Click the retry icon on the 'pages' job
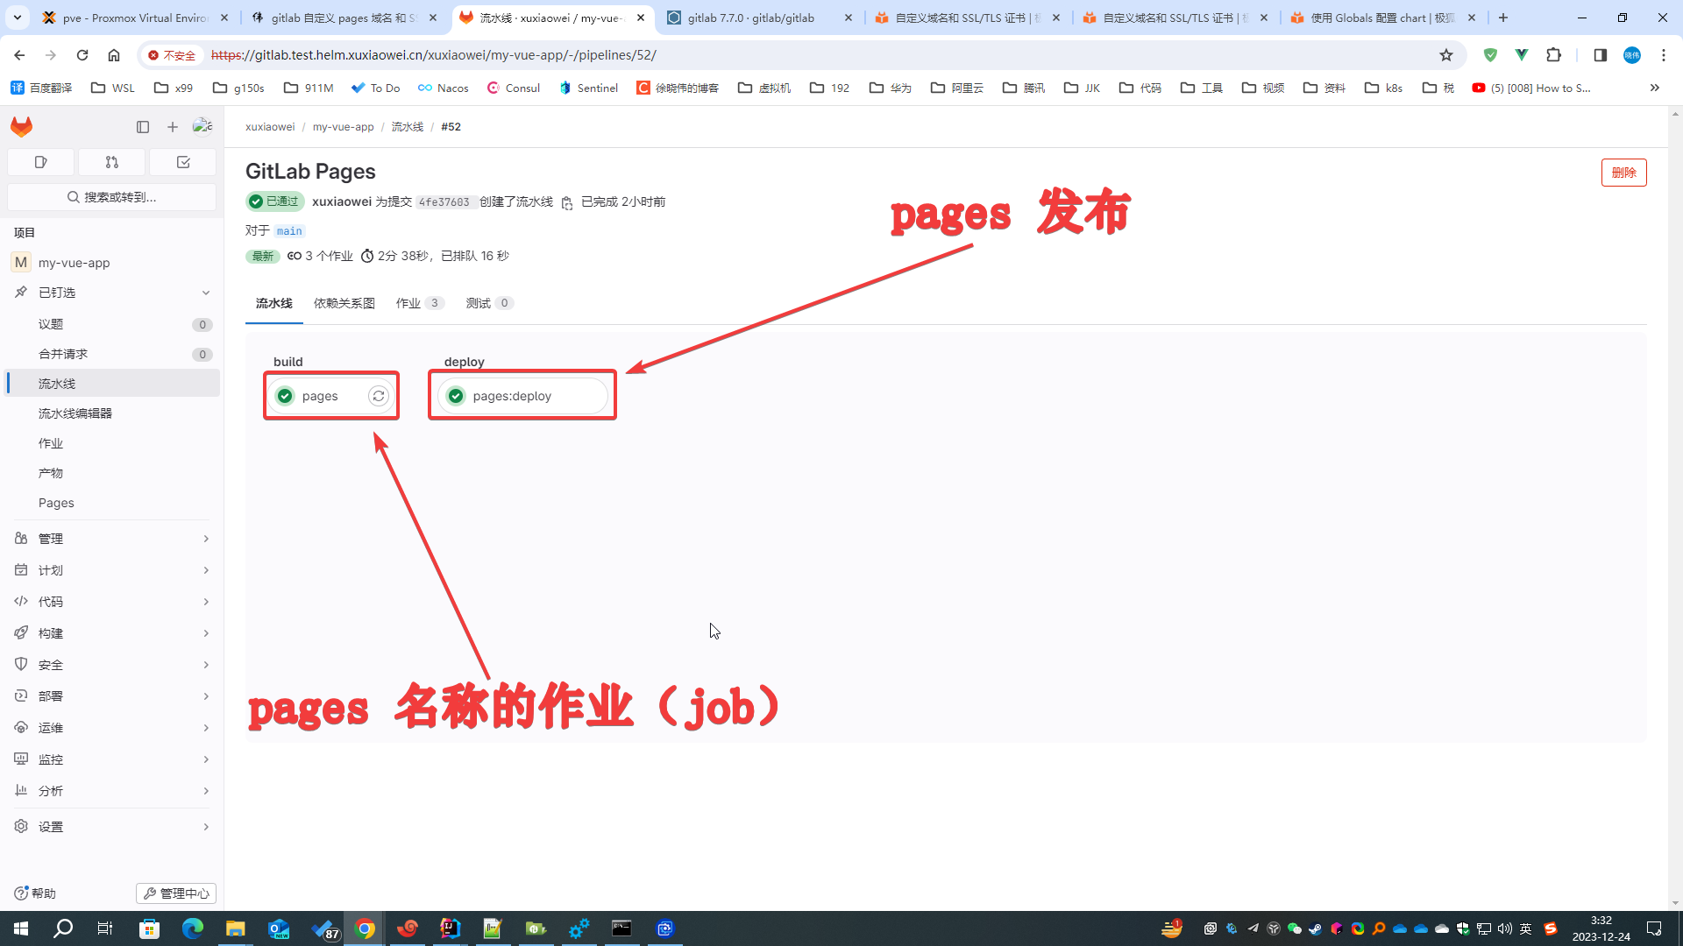The width and height of the screenshot is (1683, 946). (376, 395)
